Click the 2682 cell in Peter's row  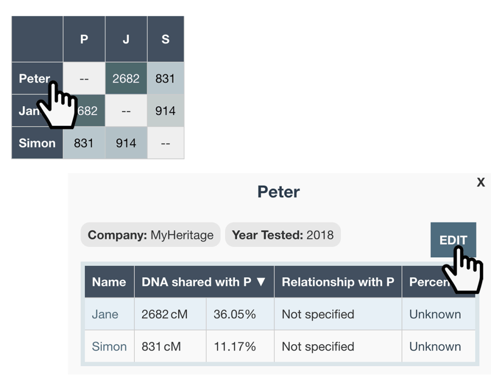pyautogui.click(x=126, y=78)
